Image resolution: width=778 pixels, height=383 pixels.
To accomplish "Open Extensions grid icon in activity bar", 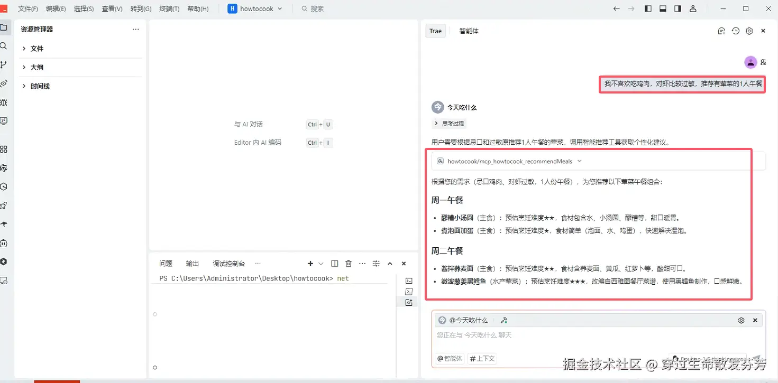I will point(4,149).
